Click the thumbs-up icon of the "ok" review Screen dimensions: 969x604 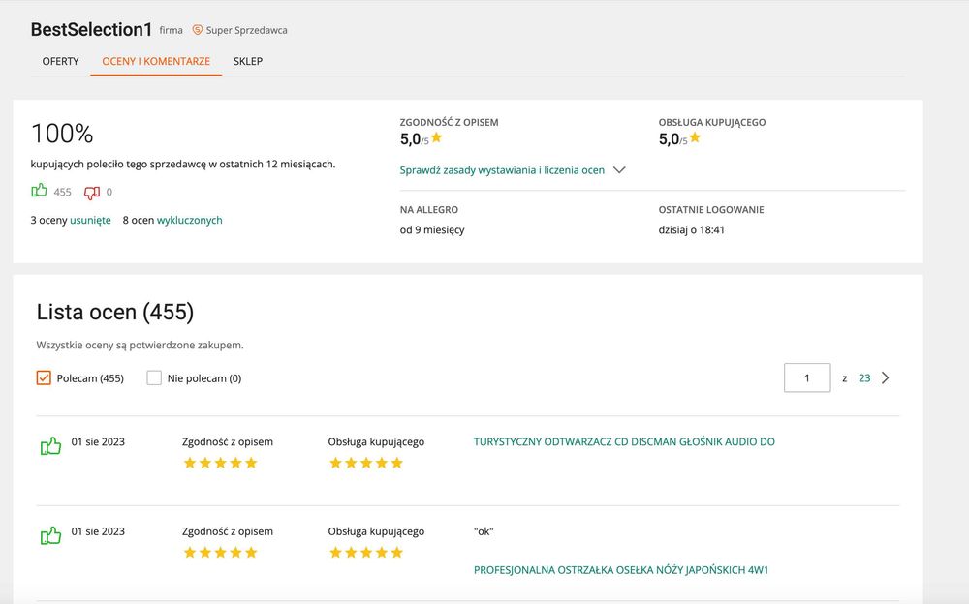(x=50, y=535)
